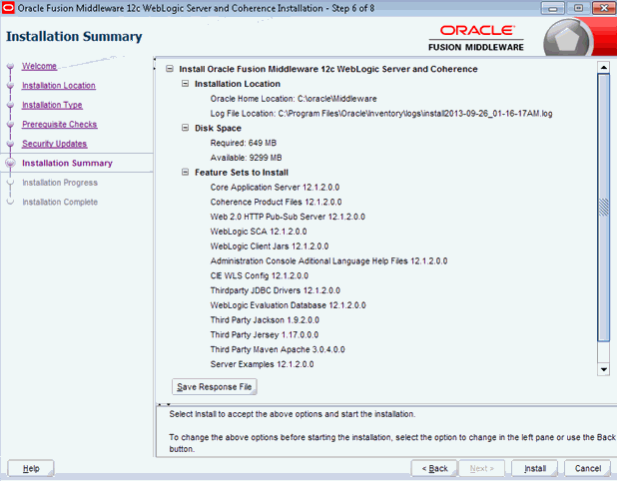This screenshot has height=481, width=617.
Task: Click the Save Response File button
Action: 215,387
